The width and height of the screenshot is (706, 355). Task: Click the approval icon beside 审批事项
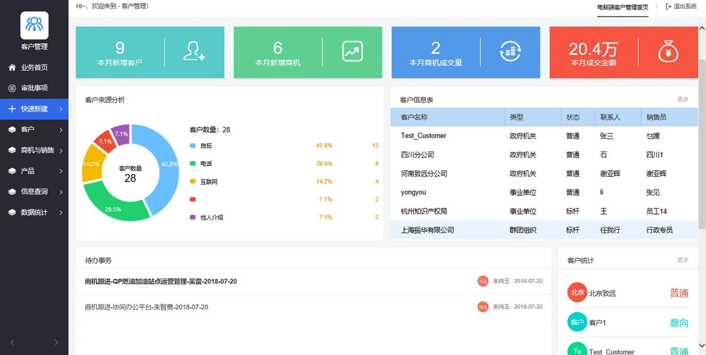coord(12,88)
